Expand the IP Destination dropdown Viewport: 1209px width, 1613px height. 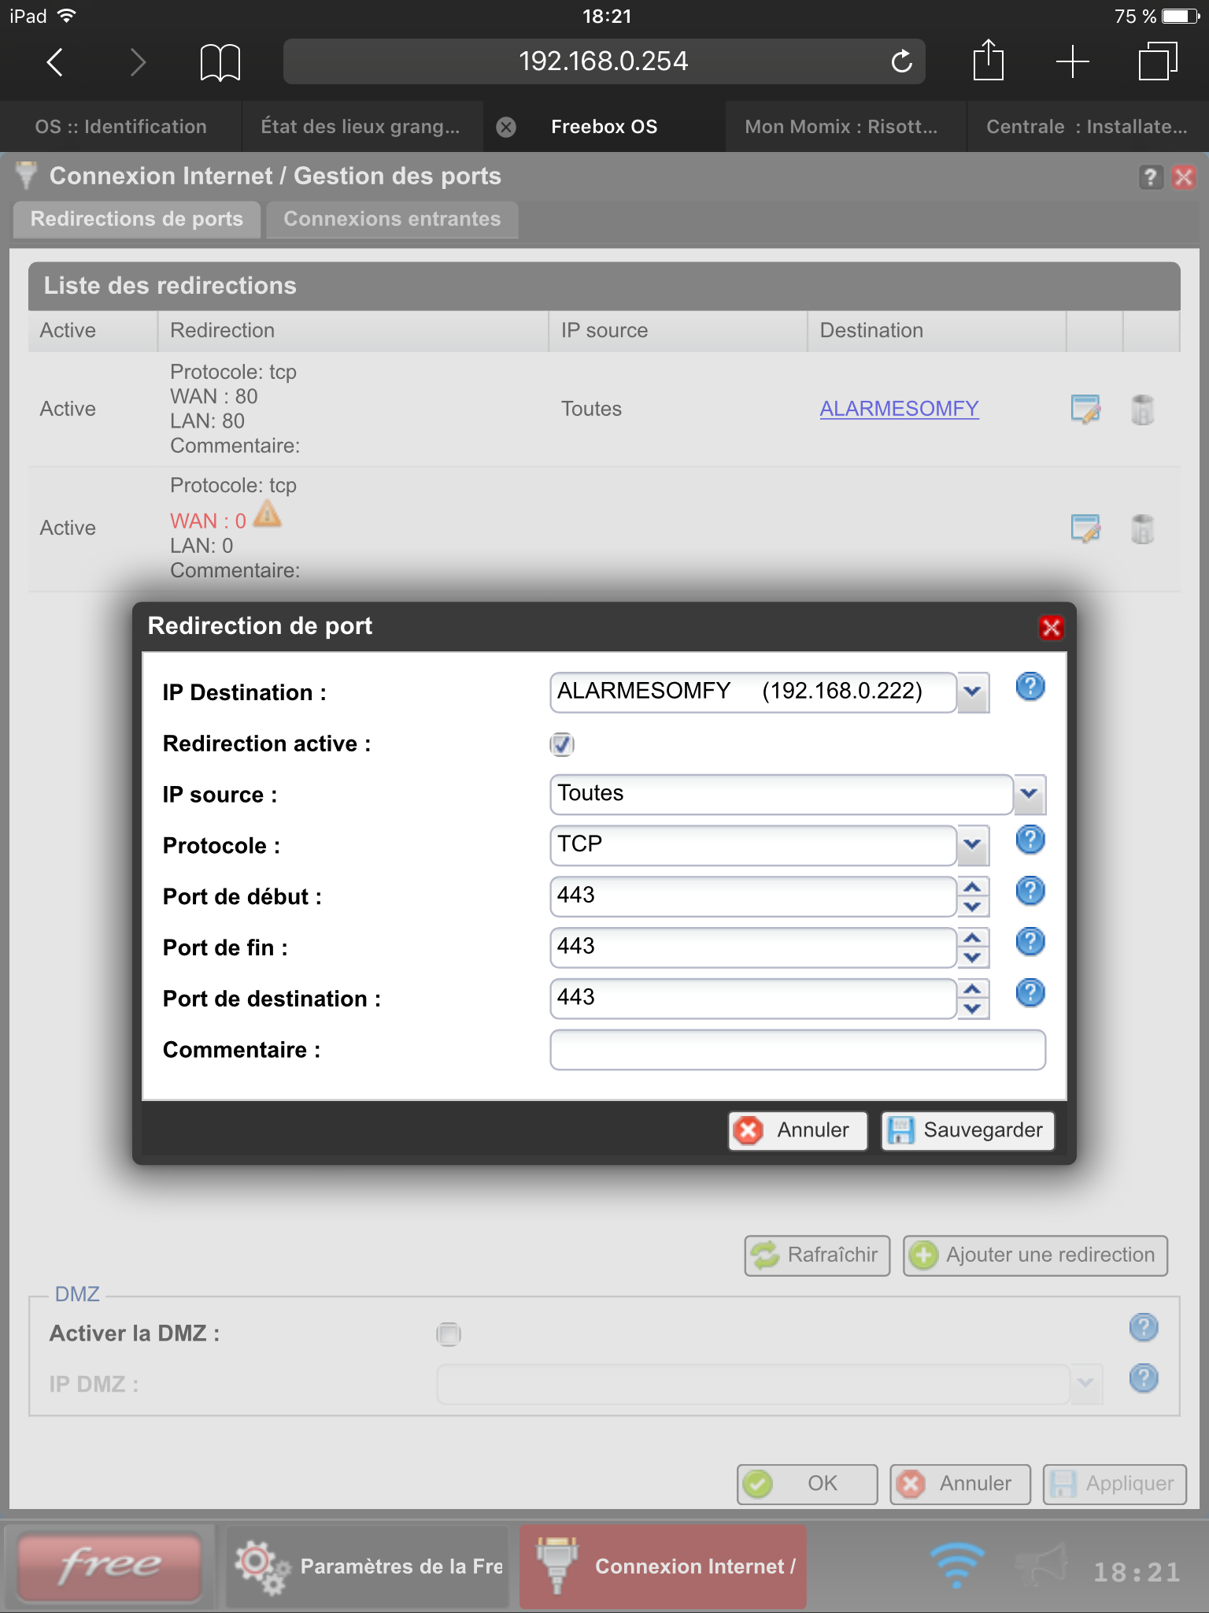tap(973, 692)
